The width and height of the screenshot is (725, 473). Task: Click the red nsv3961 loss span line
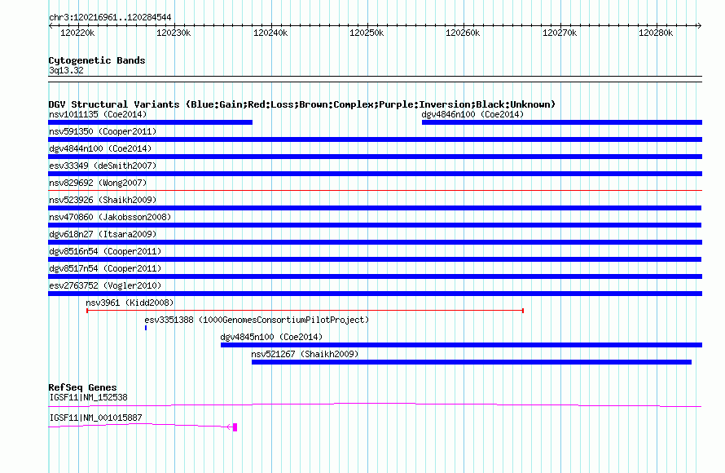(305, 311)
